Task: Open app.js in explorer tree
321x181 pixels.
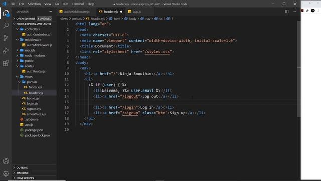Action: click(29, 125)
